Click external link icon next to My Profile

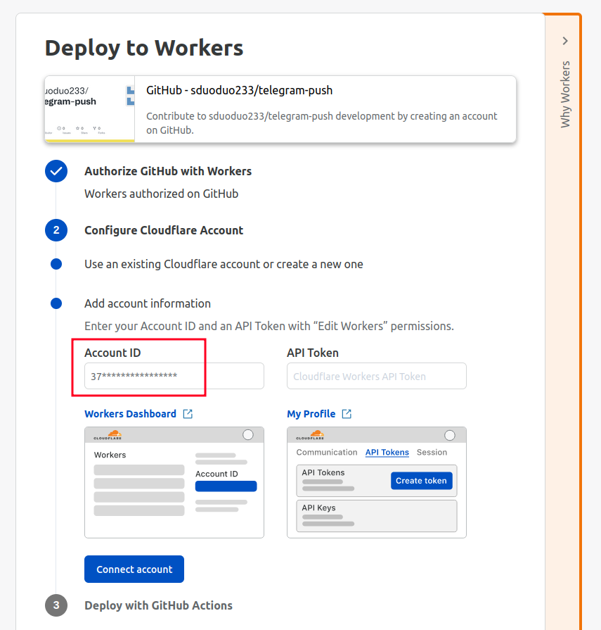tap(347, 414)
